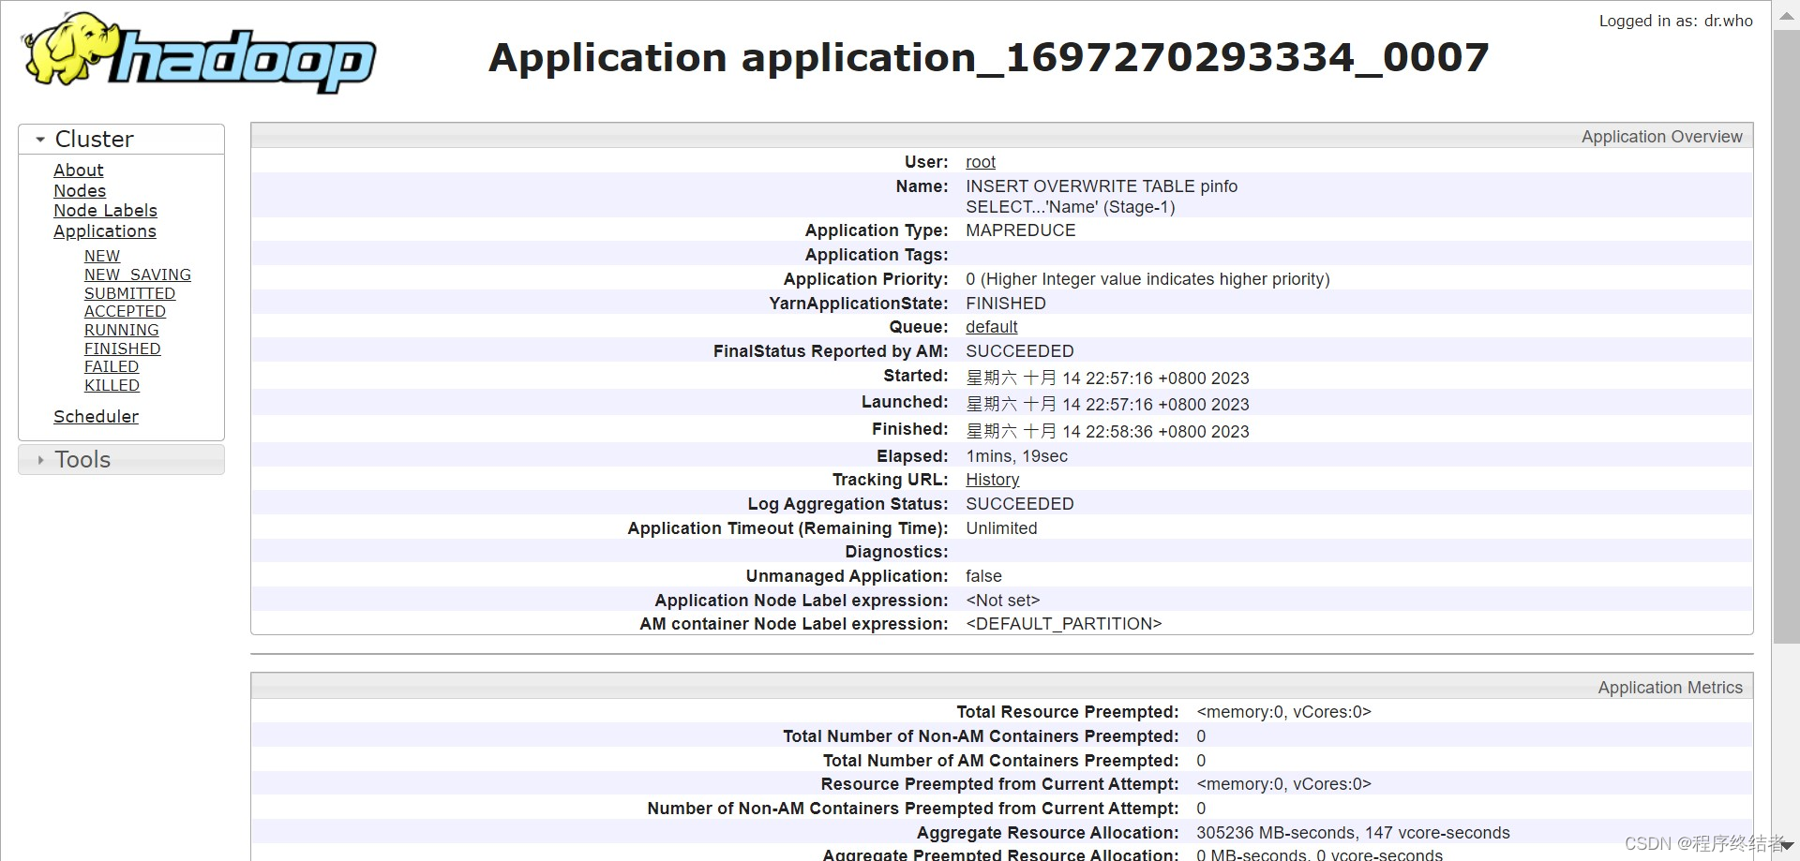Click 'Logged in as: dr.who' text
Screen dimensions: 1800x861
(1675, 21)
